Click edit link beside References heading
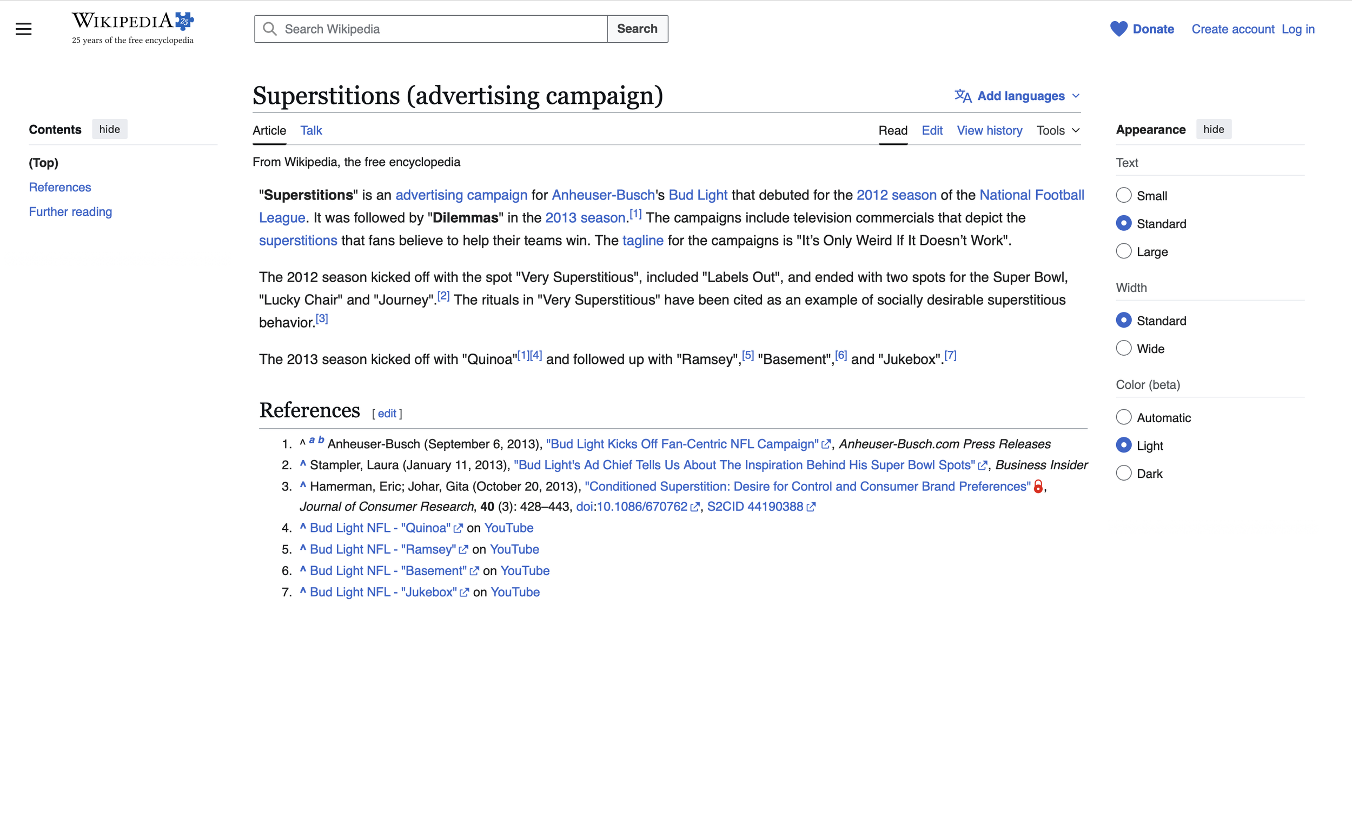 coord(387,414)
